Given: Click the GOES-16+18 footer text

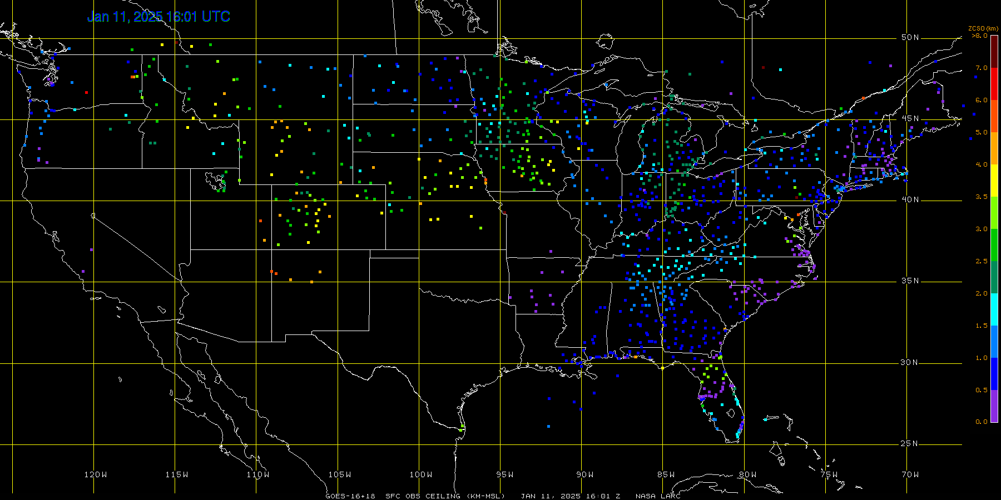Looking at the screenshot, I should 350,496.
